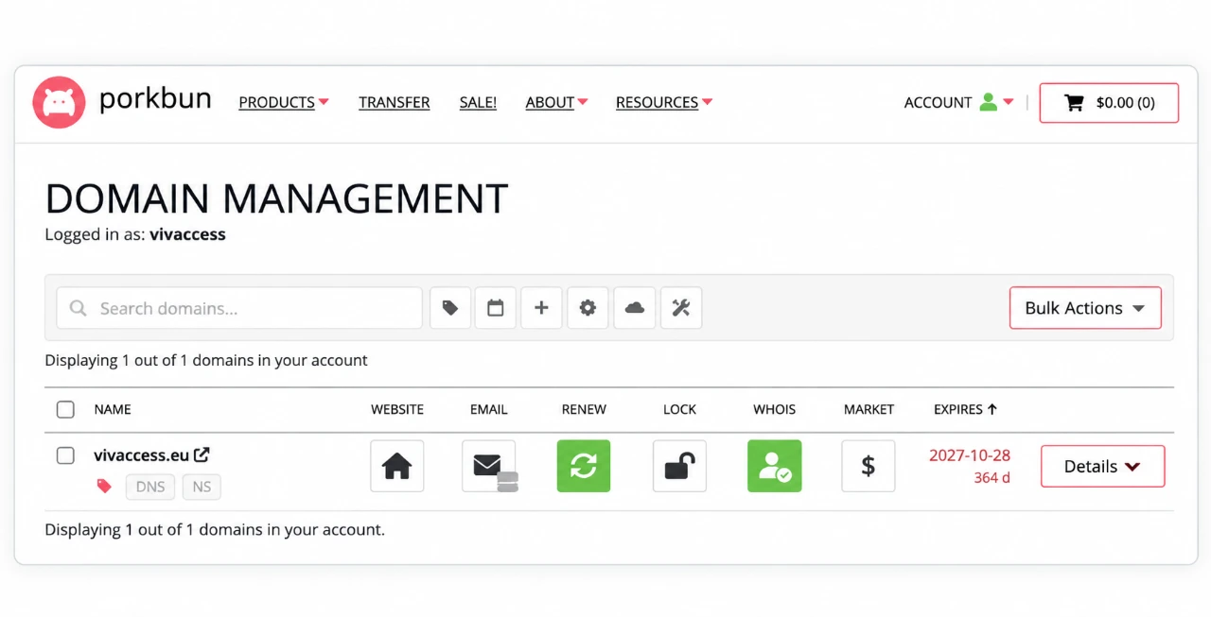Open the TRANSFER menu link
The image size is (1211, 617).
395,102
